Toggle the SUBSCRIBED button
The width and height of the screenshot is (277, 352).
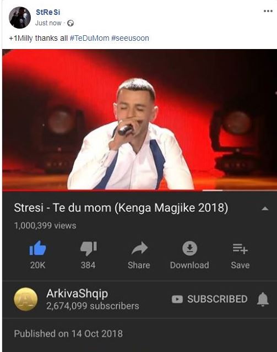click(x=210, y=299)
